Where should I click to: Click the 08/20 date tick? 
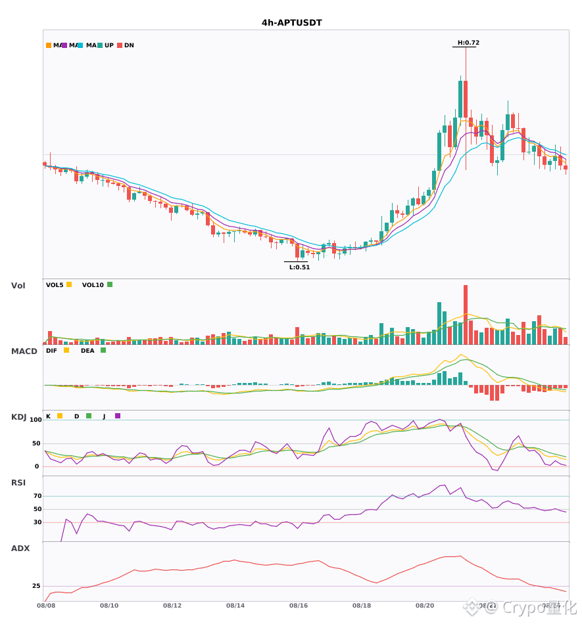[x=425, y=606]
